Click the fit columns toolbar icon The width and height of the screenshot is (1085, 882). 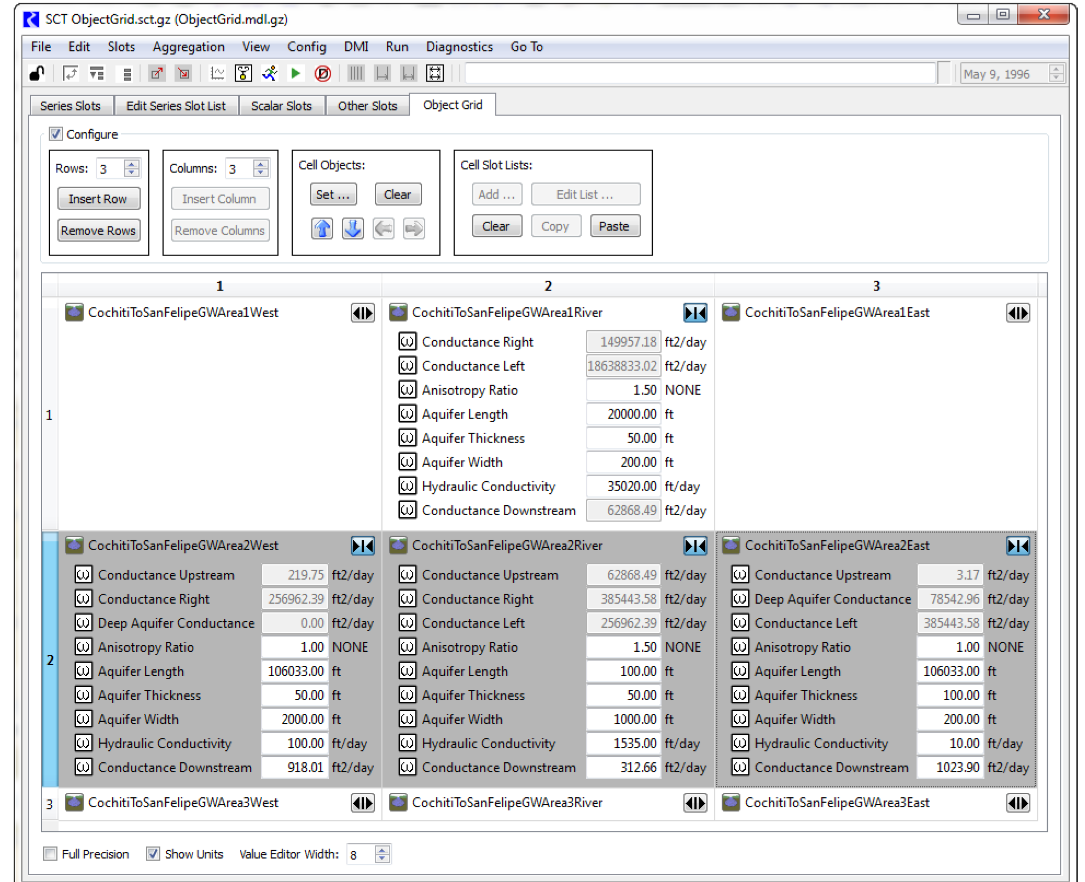pos(435,73)
